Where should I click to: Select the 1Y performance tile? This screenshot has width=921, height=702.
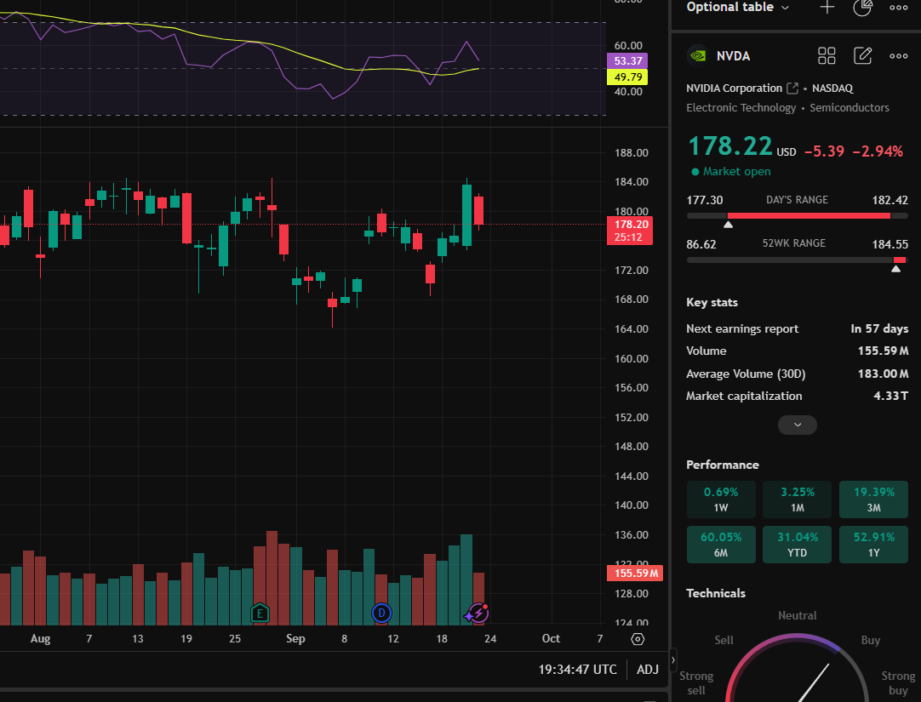pyautogui.click(x=873, y=545)
